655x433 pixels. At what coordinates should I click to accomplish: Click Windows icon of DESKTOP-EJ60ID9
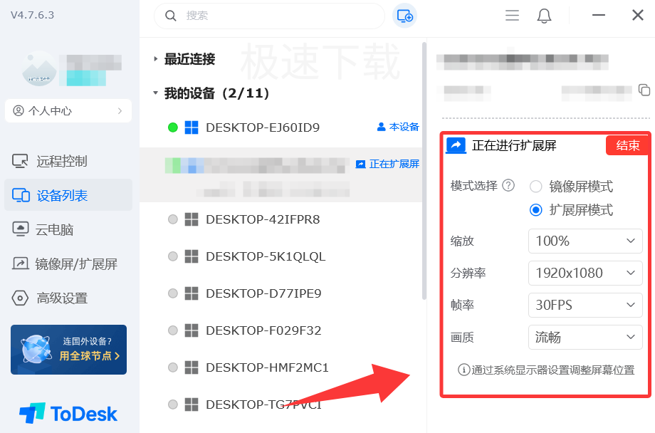click(192, 127)
